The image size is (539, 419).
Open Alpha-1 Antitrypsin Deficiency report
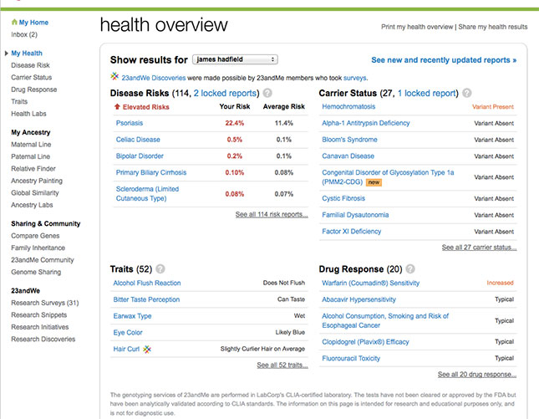pos(366,123)
